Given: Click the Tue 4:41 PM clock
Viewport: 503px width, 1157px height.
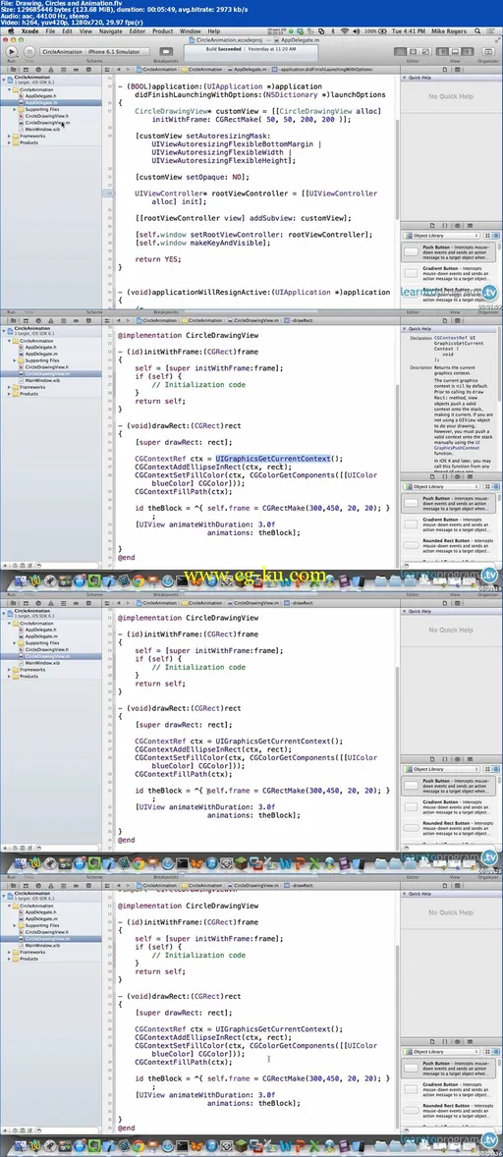Looking at the screenshot, I should (408, 31).
